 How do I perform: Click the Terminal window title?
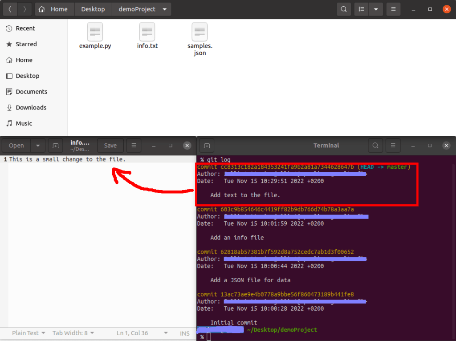[326, 146]
